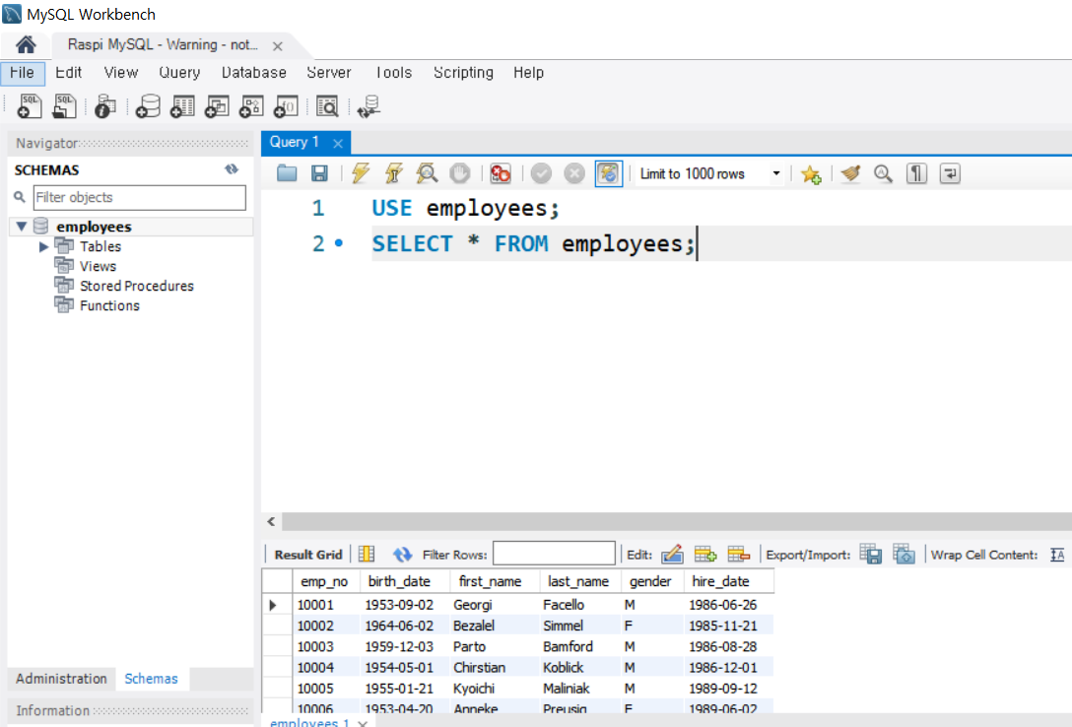Image resolution: width=1072 pixels, height=727 pixels.
Task: Save the script with the floppy icon
Action: coord(319,173)
